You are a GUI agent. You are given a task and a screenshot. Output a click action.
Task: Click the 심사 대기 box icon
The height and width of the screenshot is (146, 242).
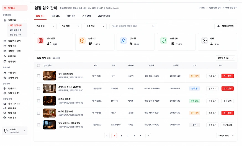(x=82, y=41)
